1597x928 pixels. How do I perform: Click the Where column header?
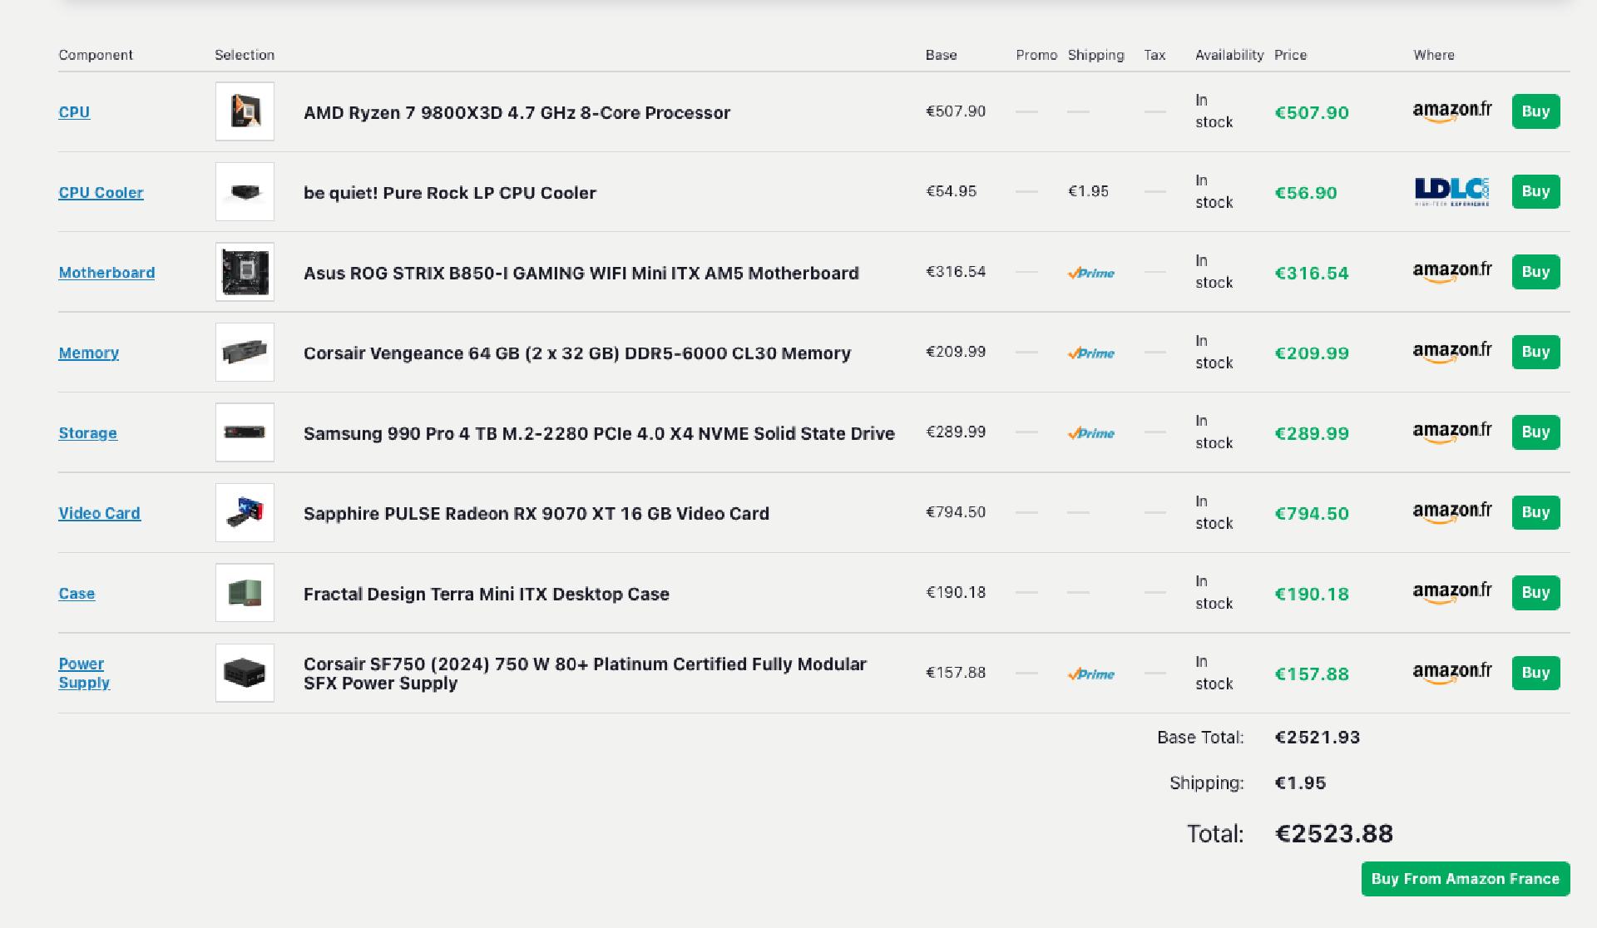(1434, 56)
